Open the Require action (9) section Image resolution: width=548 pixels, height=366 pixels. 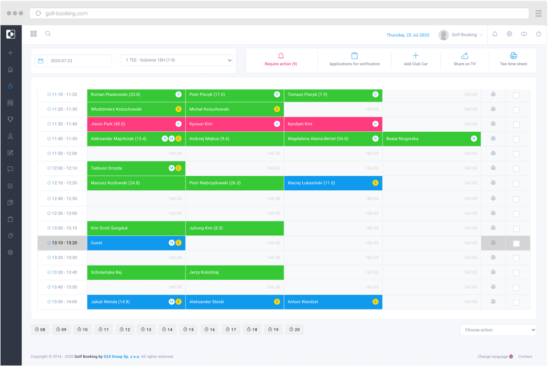coord(281,60)
